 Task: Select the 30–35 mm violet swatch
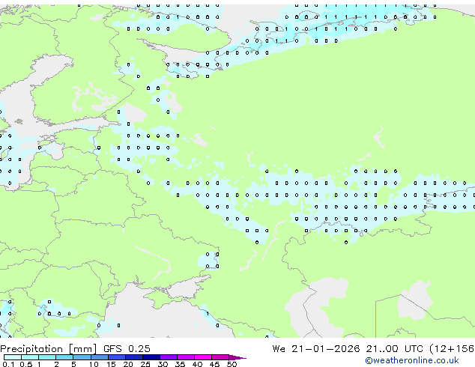[168, 357]
